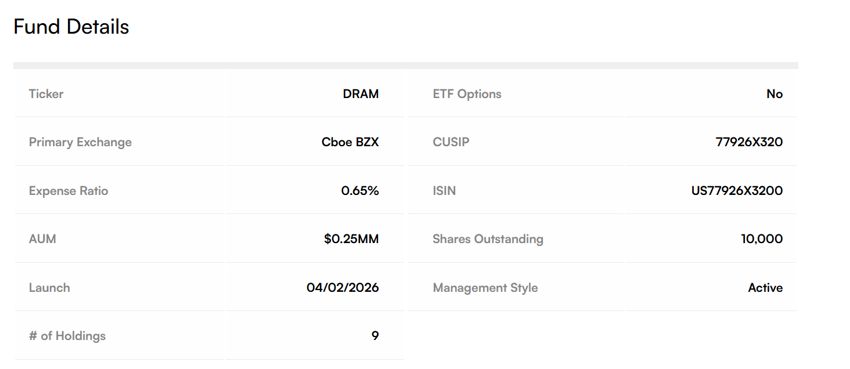Screen dimensions: 850x369
Task: Click the Launch label
Action: pyautogui.click(x=49, y=288)
